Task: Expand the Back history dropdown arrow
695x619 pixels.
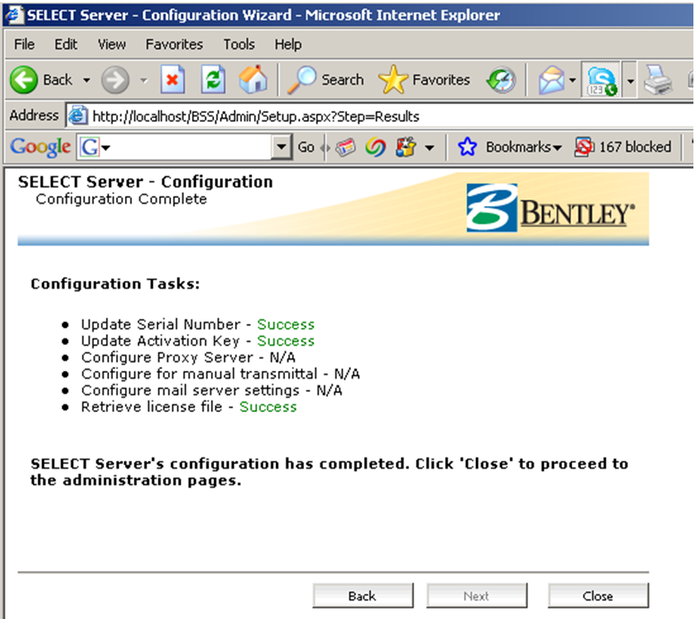Action: (87, 80)
